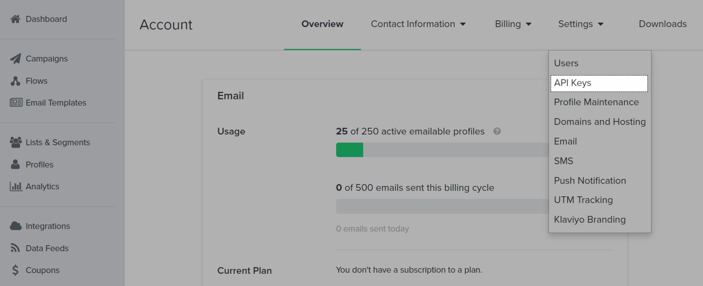Image resolution: width=703 pixels, height=286 pixels.
Task: Click the Analytics bar chart icon
Action: click(x=16, y=186)
